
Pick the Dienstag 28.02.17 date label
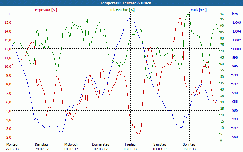[42, 147]
